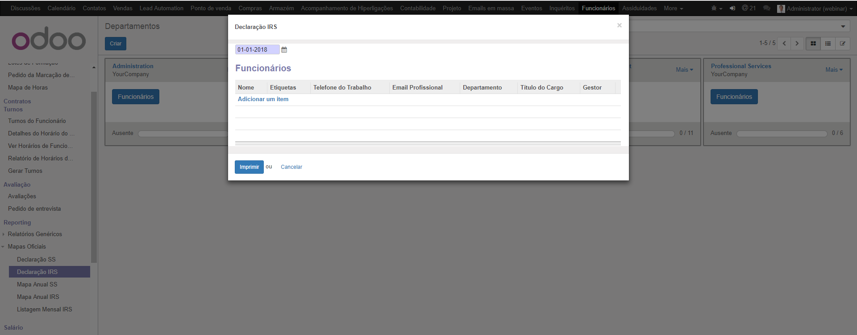Viewport: 857px width, 335px height.
Task: Open the calendar date picker icon
Action: click(284, 50)
